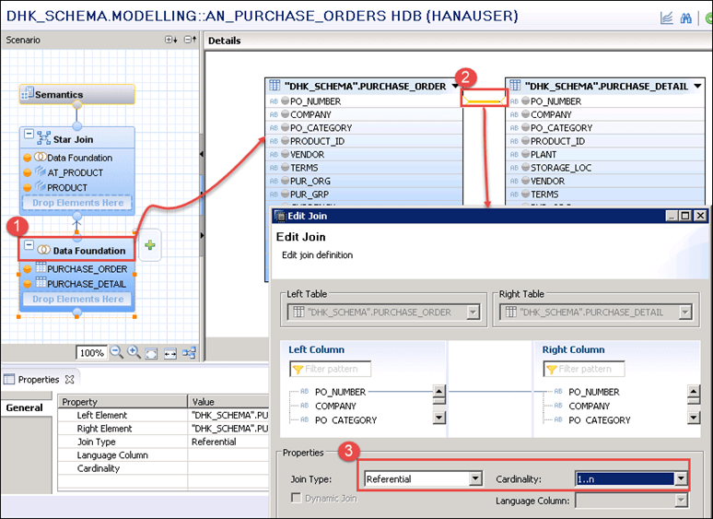Open the Join Type dropdown
Viewport: 713px width, 519px height.
475,478
